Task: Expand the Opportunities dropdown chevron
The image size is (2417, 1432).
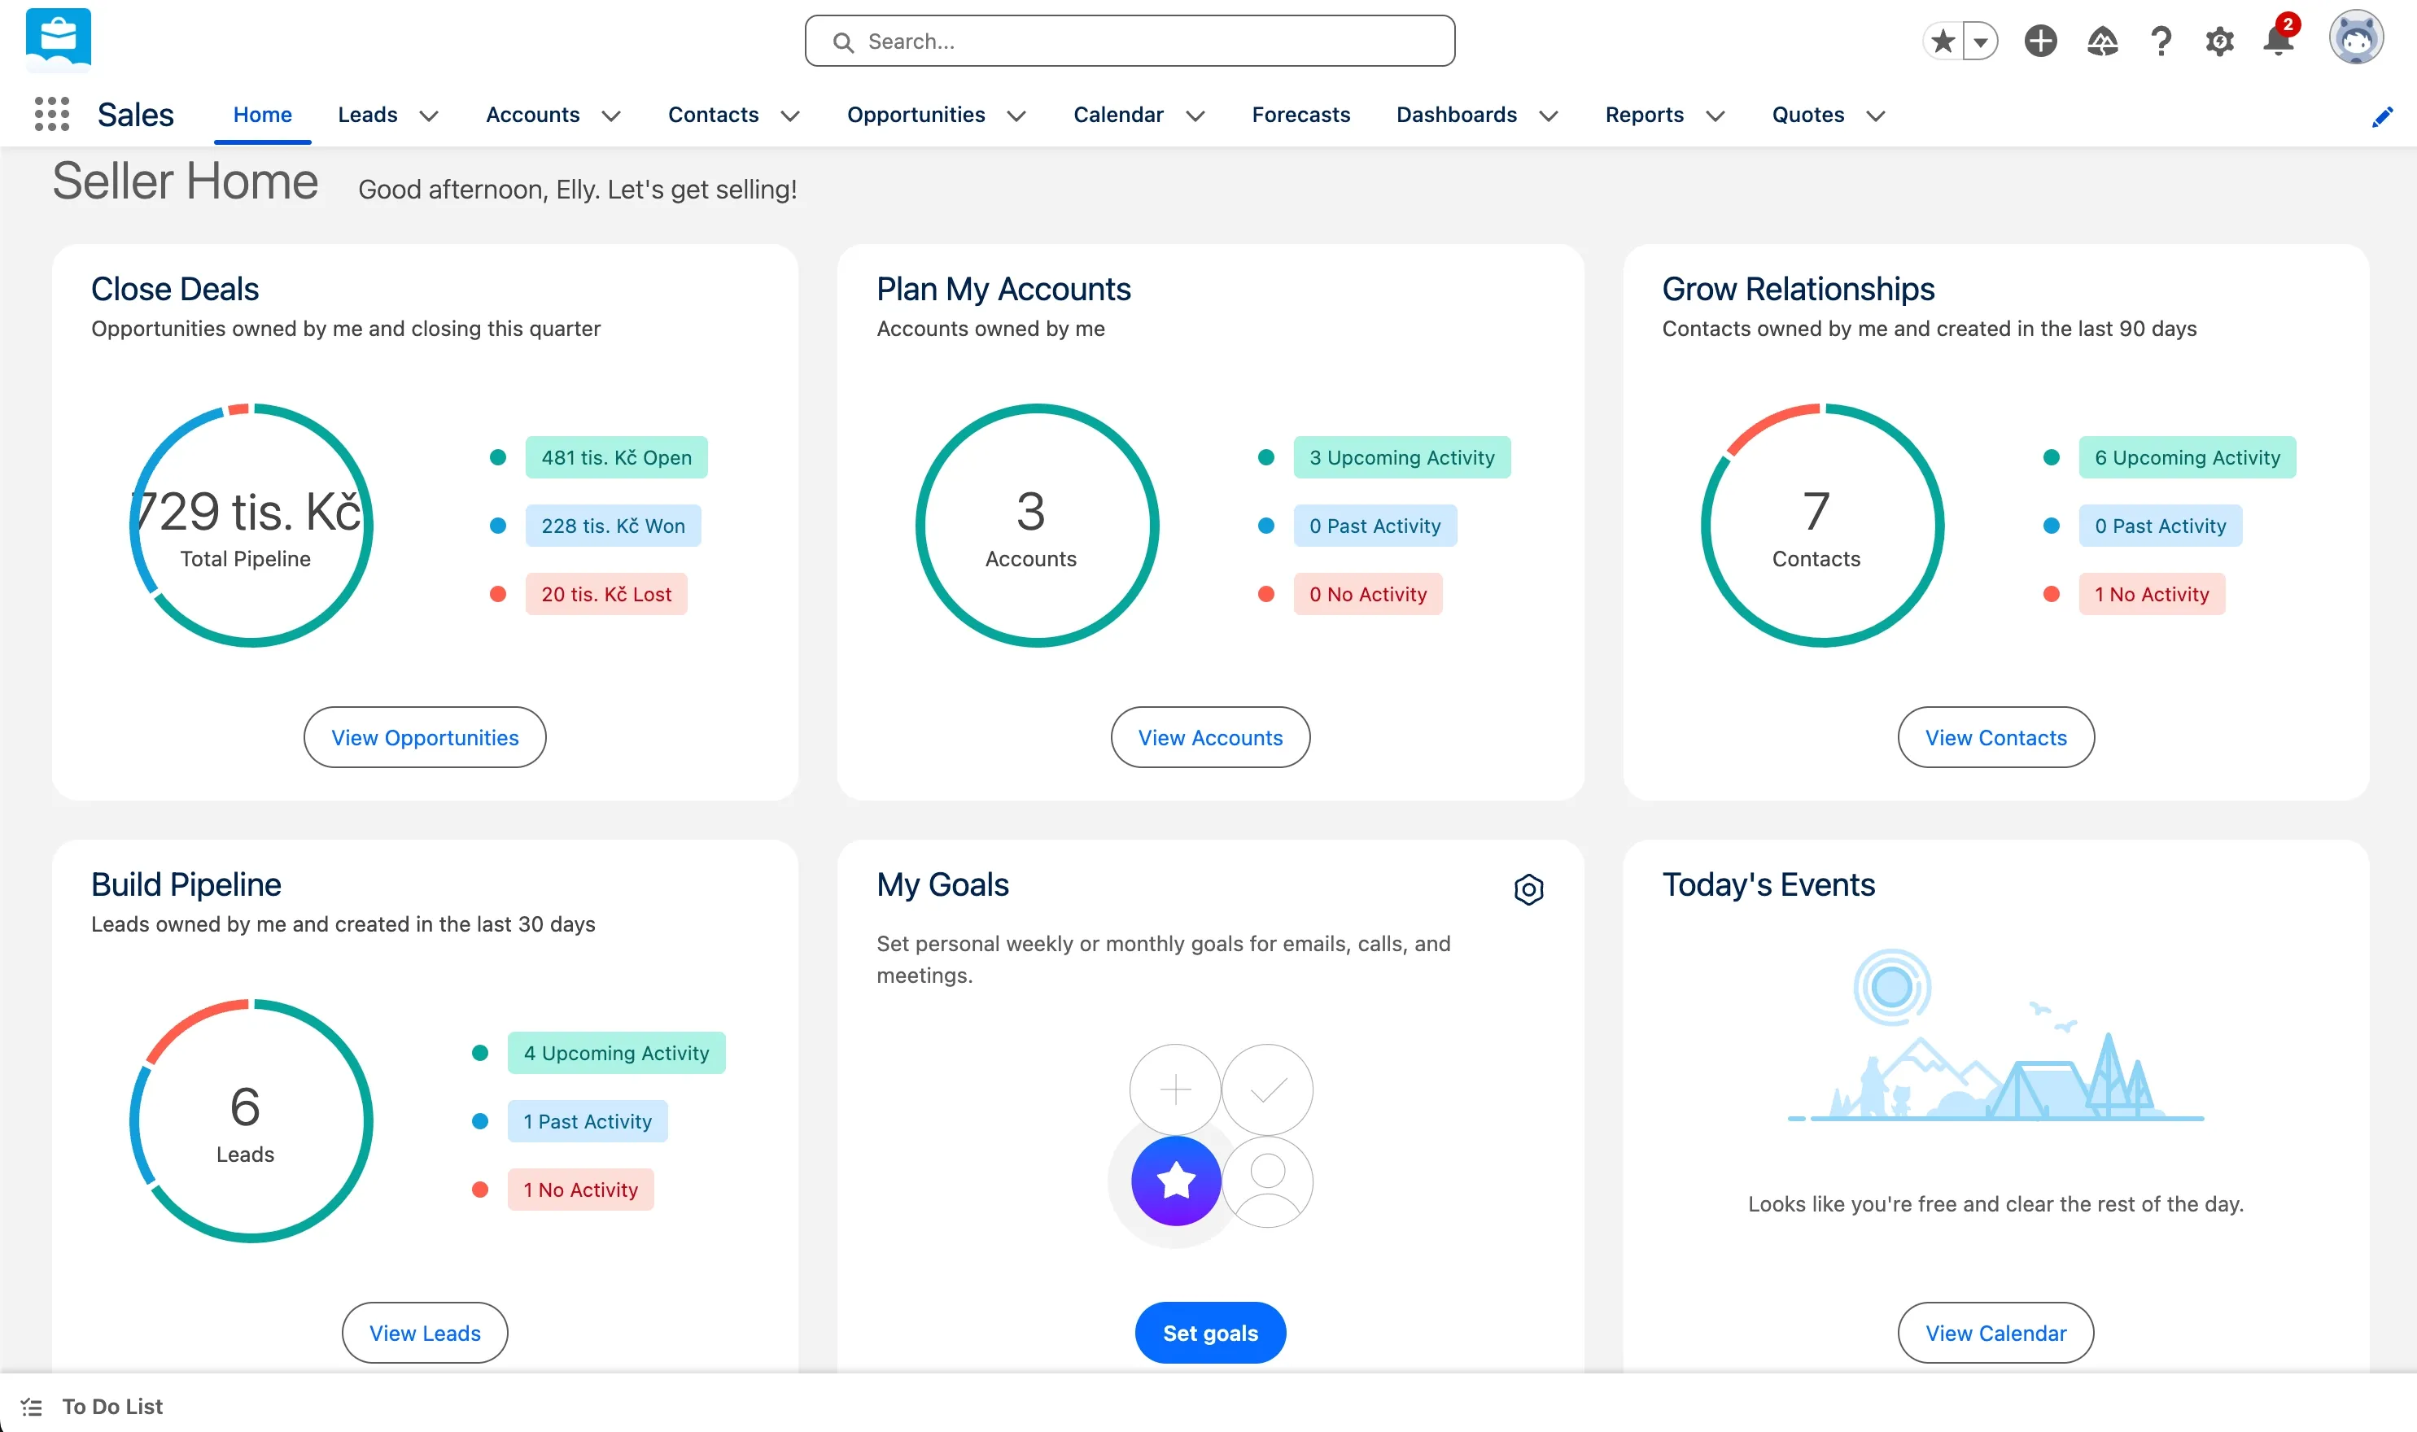Action: click(1016, 116)
